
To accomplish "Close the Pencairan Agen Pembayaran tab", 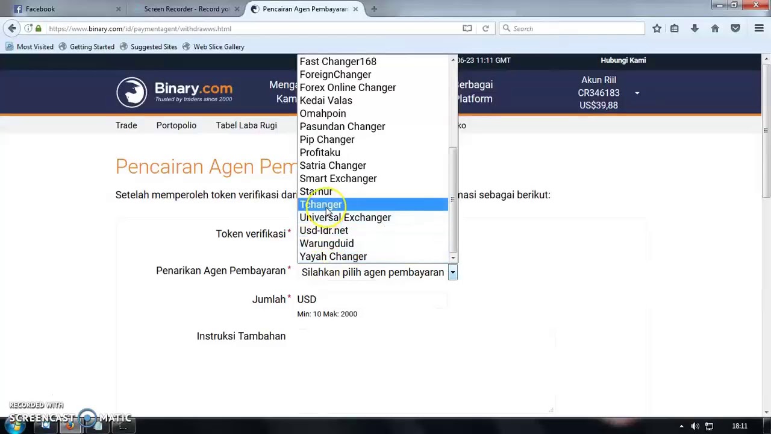I will (355, 9).
